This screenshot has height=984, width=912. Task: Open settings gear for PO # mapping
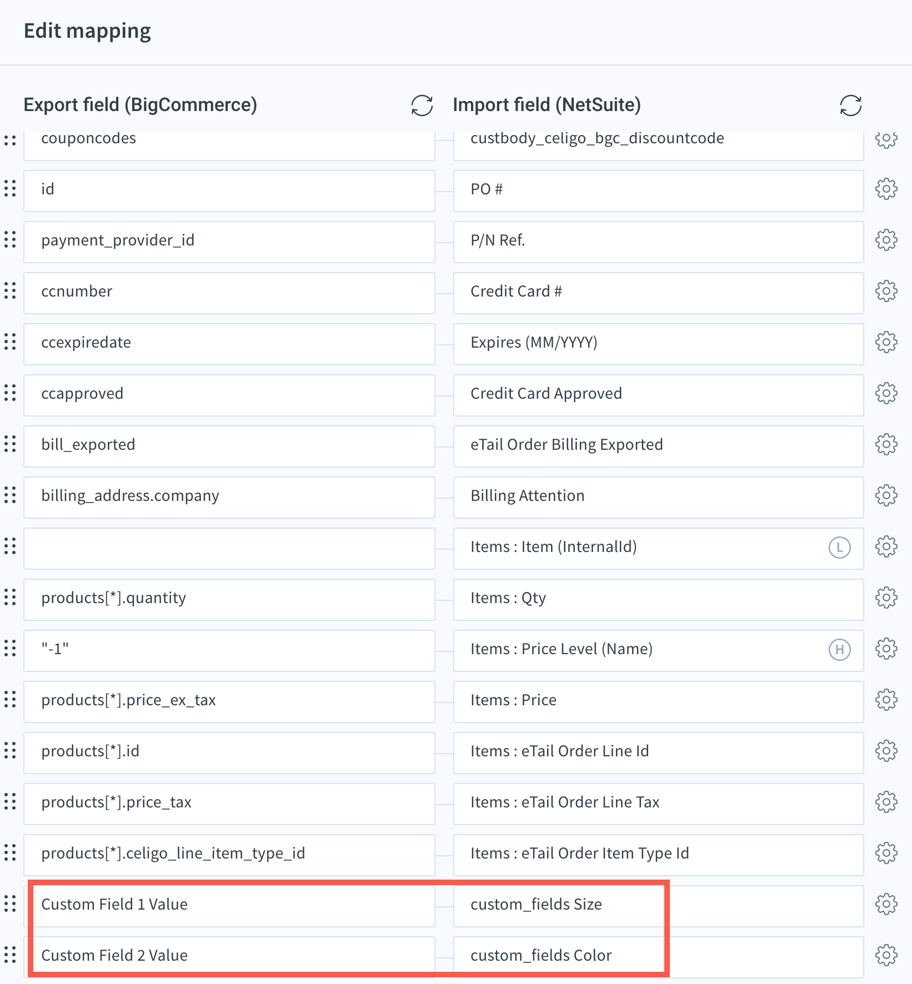coord(886,189)
